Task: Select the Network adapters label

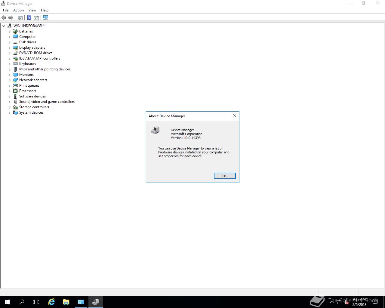Action: 33,80
